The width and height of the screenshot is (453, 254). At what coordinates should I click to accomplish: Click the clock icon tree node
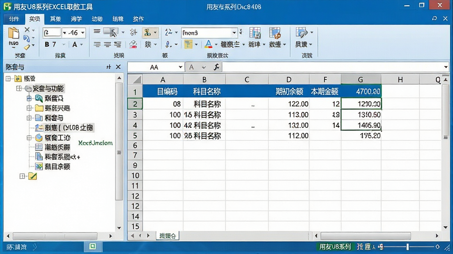pyautogui.click(x=39, y=138)
